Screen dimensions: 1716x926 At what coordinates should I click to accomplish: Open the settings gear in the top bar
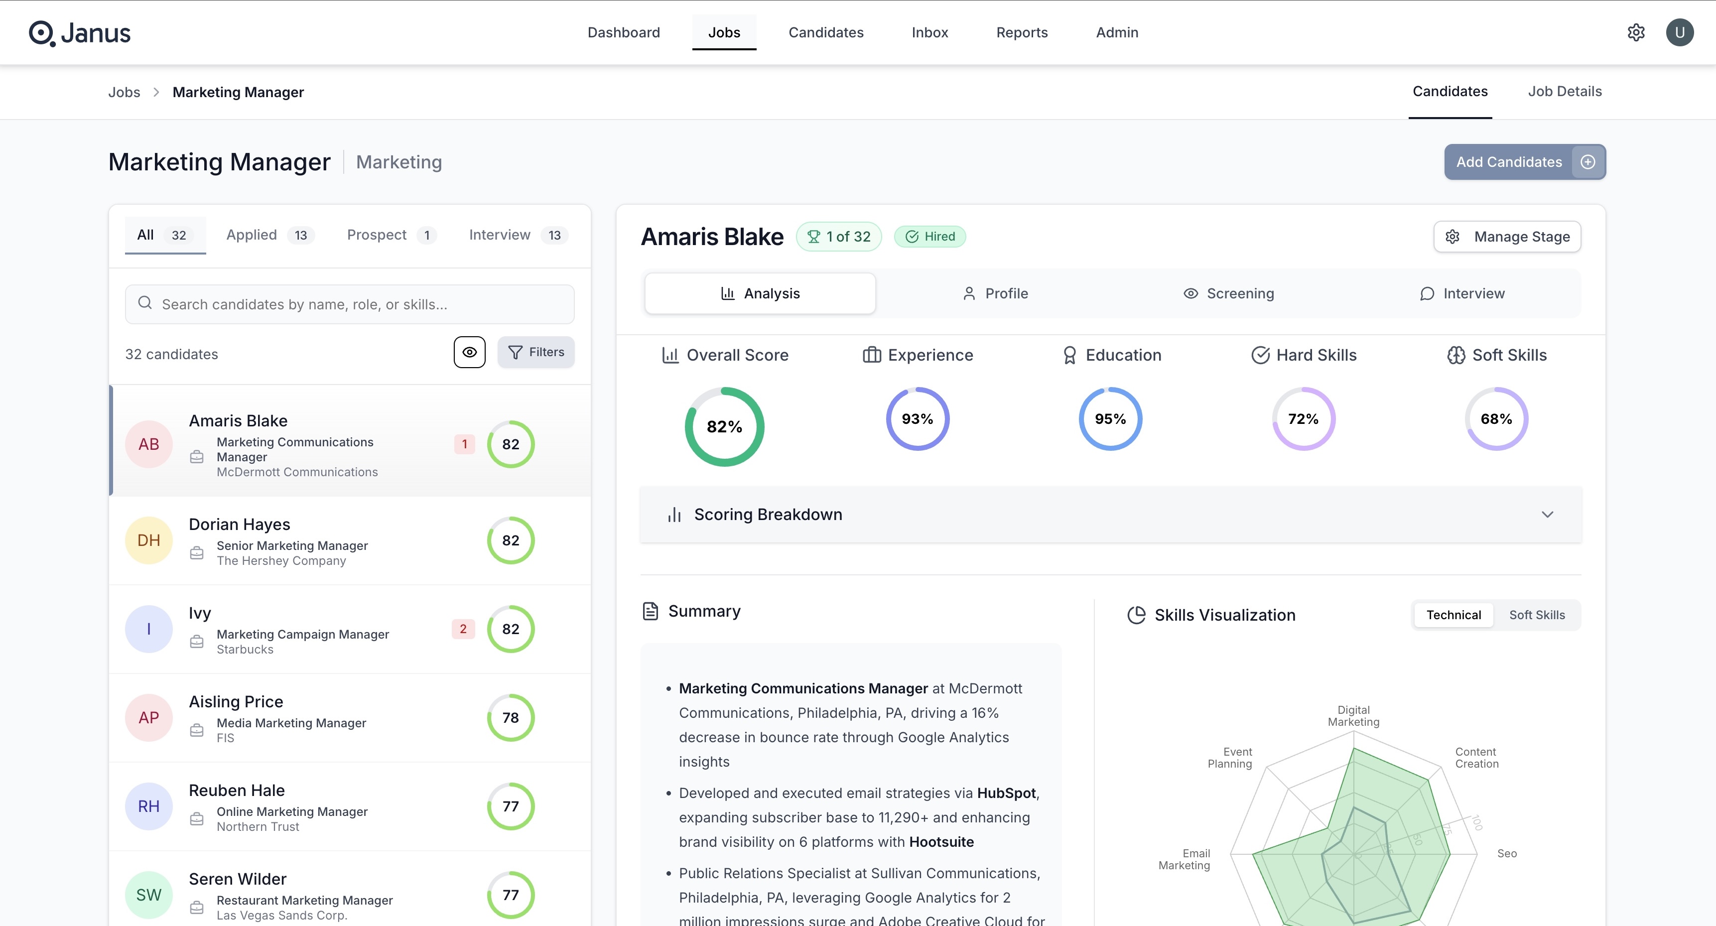point(1636,32)
